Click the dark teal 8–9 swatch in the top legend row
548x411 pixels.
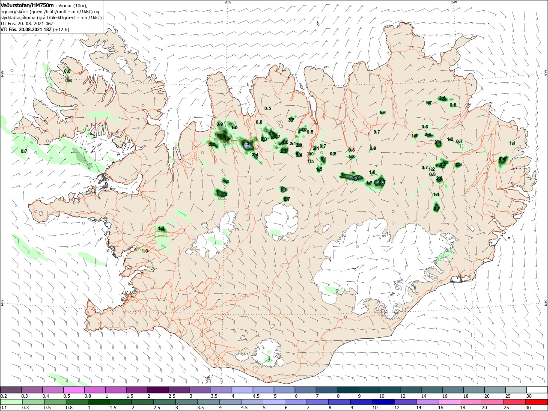(x=347, y=390)
